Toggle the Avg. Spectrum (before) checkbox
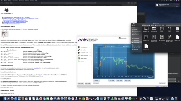Screen dimensions: 181x101 click(x=104, y=45)
